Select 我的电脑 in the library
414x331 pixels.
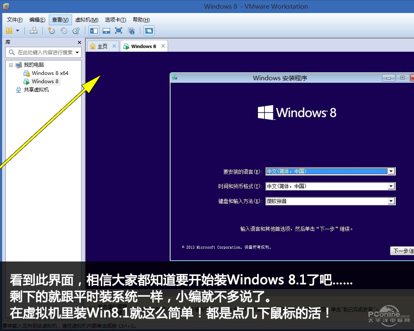(34, 65)
